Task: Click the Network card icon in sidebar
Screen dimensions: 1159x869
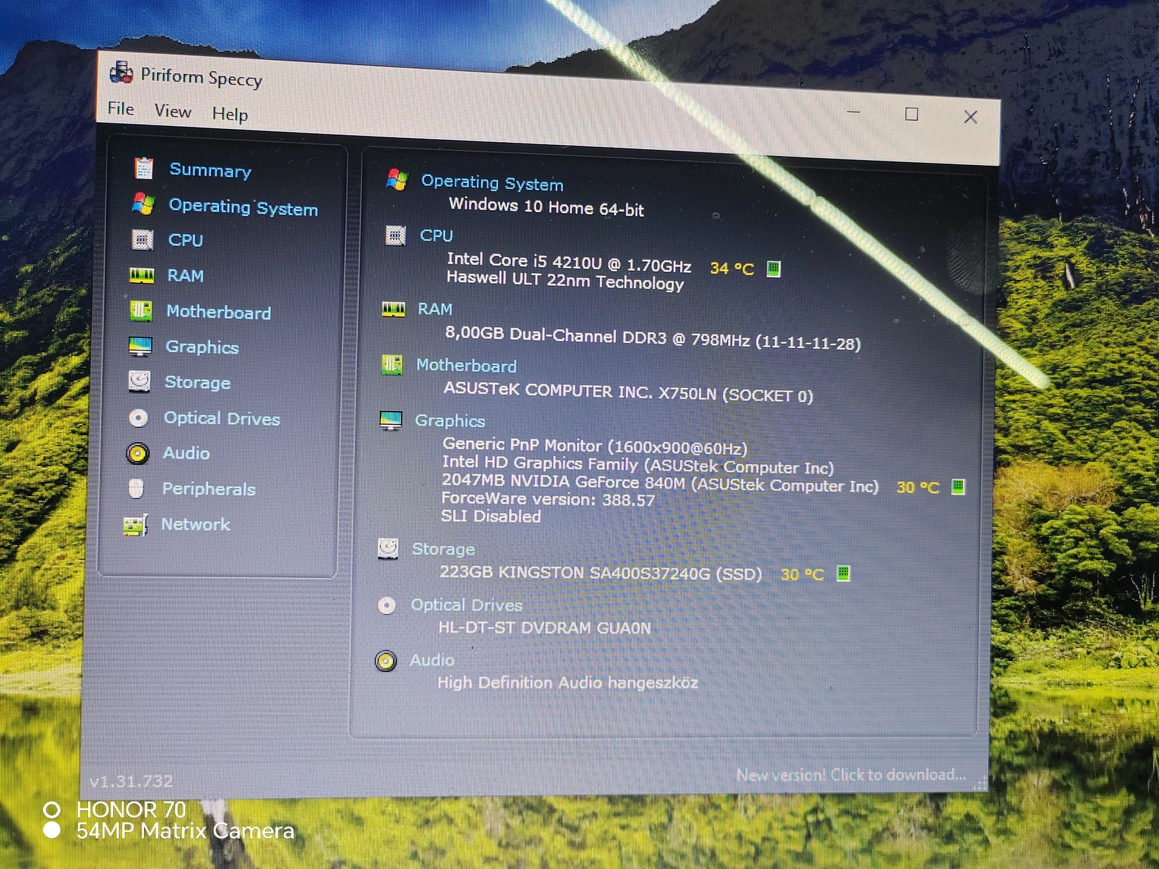Action: click(135, 525)
